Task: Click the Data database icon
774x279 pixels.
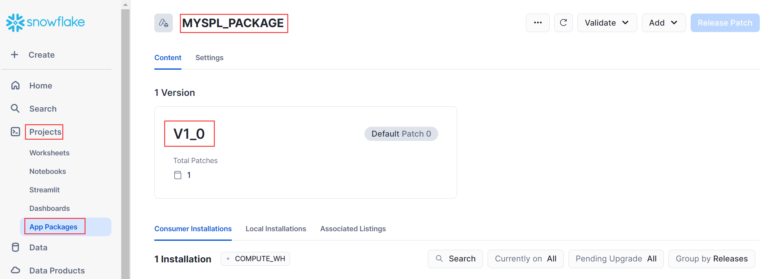Action: 15,247
